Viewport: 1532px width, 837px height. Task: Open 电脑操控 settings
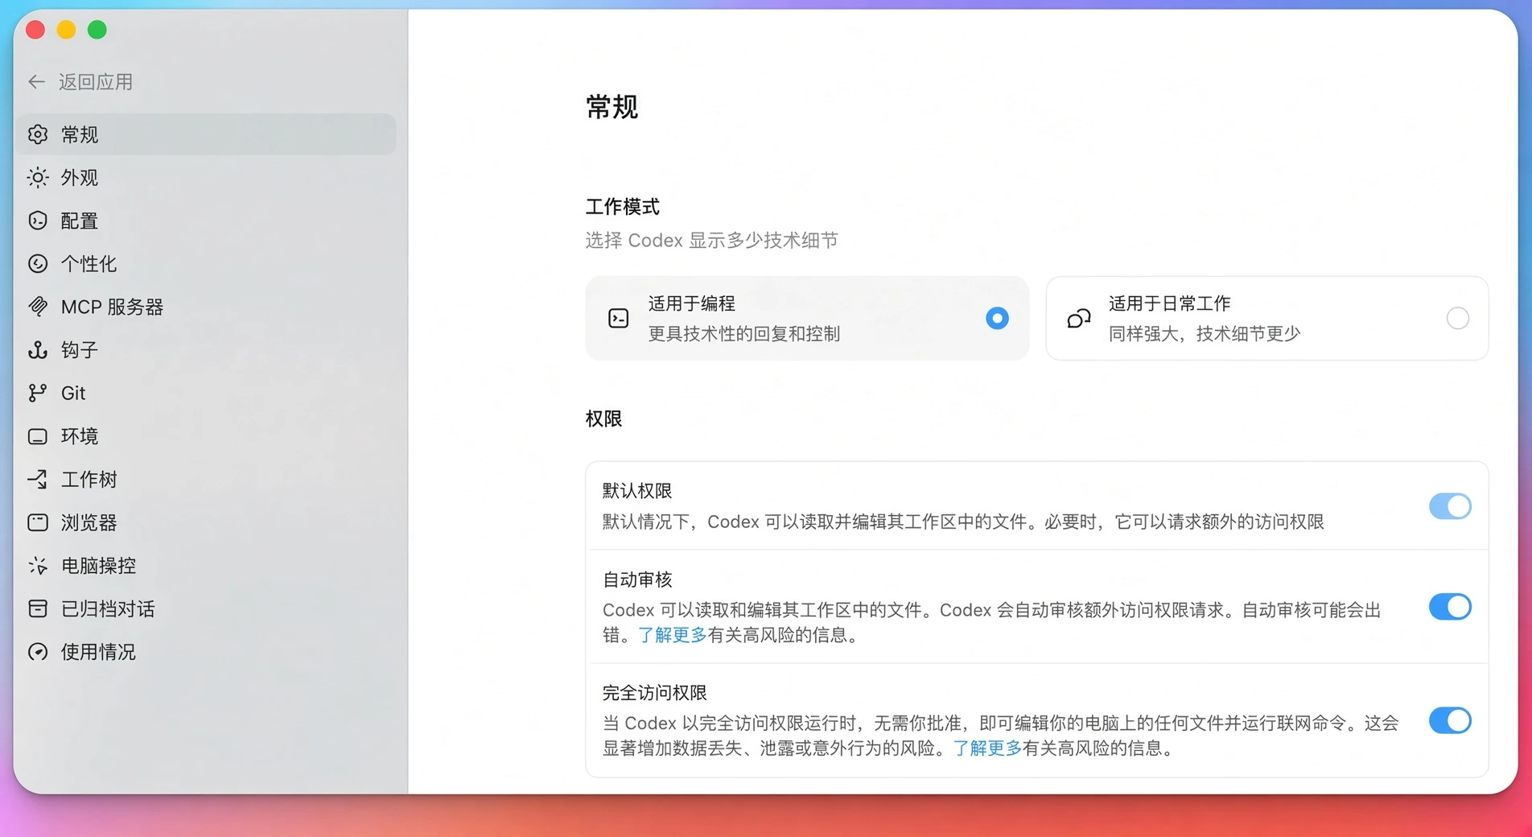coord(206,566)
